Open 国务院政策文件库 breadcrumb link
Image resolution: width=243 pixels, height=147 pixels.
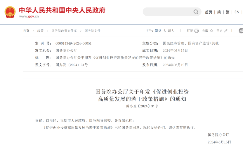pyautogui.click(x=64, y=31)
